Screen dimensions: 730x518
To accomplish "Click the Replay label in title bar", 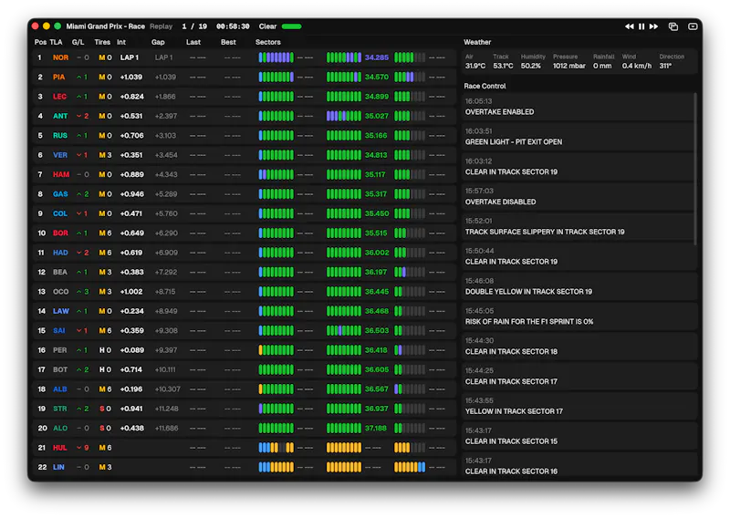I will pyautogui.click(x=162, y=26).
